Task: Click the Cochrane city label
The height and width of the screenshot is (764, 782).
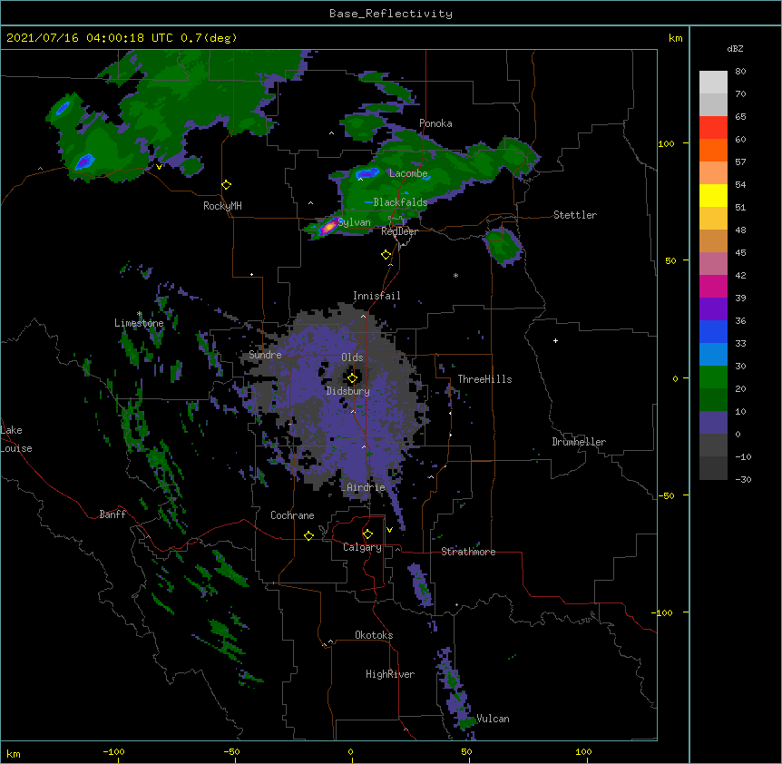Action: [x=292, y=515]
